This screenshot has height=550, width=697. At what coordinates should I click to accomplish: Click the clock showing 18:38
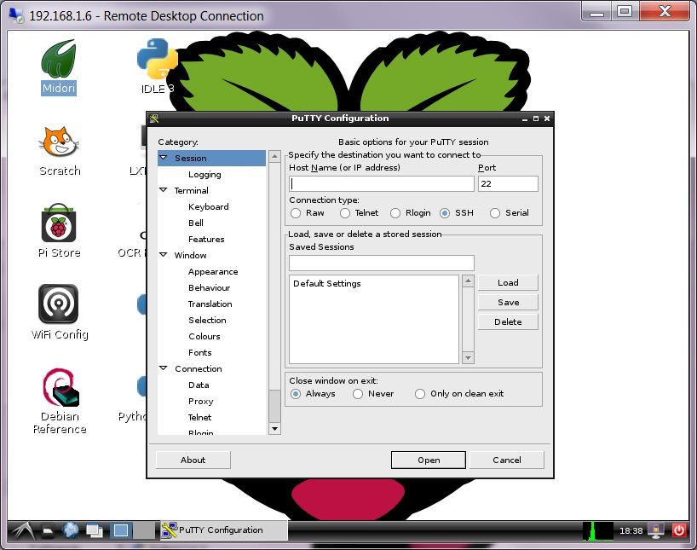click(x=631, y=531)
